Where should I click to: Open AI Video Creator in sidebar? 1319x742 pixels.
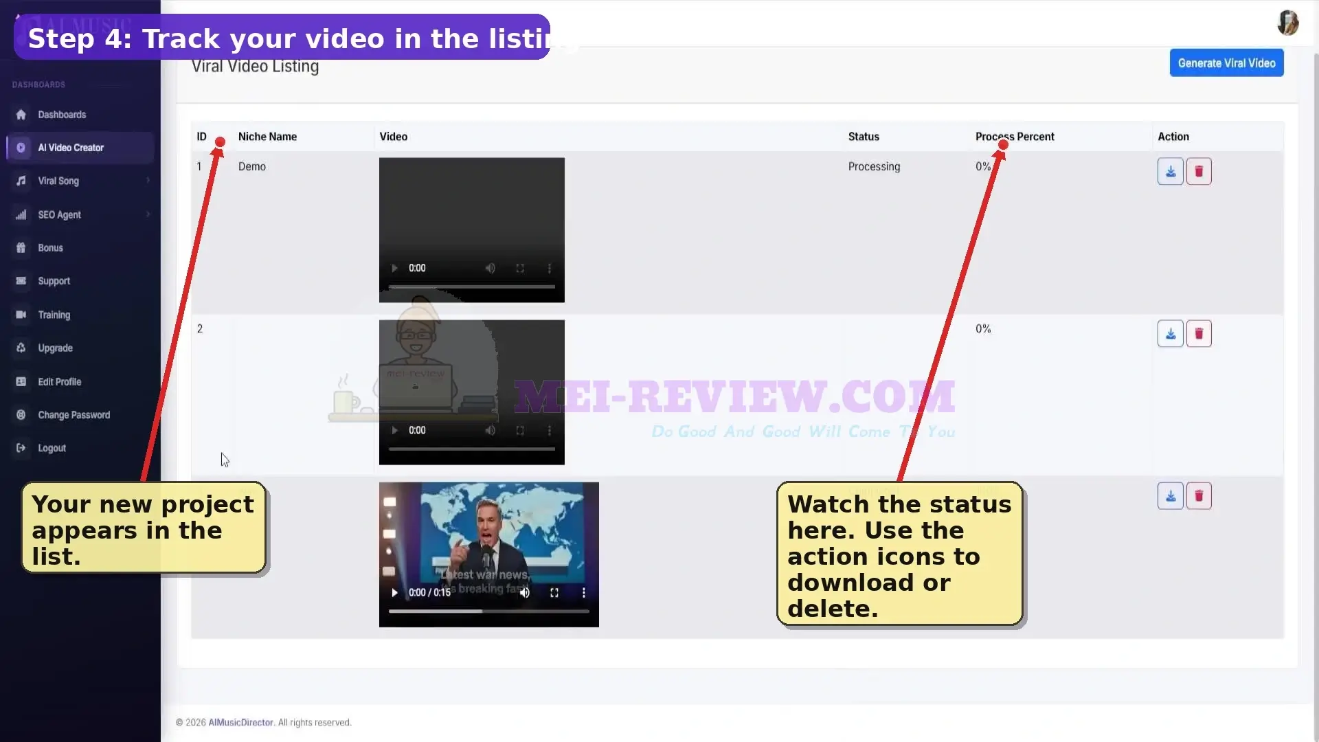(x=80, y=148)
